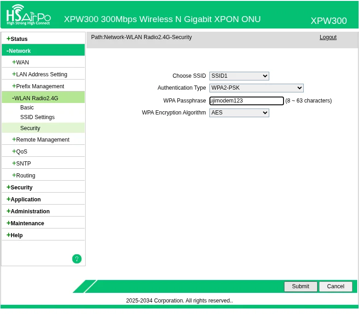
Task: Click the Path:Network-WLAN Radio2.4G-Security text
Action: [141, 37]
